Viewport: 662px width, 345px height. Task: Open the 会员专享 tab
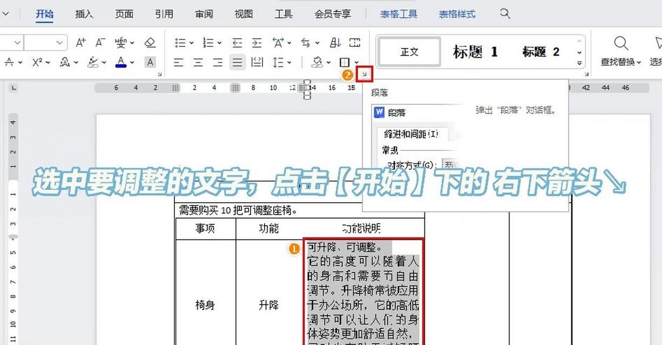click(x=333, y=14)
